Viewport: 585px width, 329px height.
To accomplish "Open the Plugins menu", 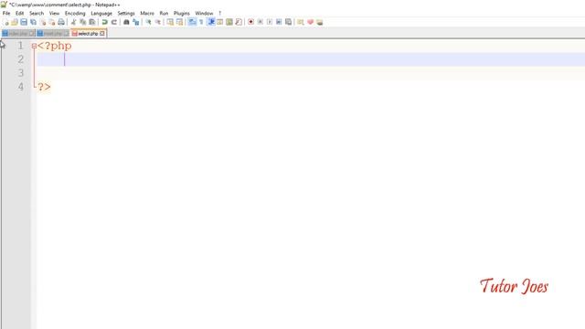I will (x=182, y=13).
